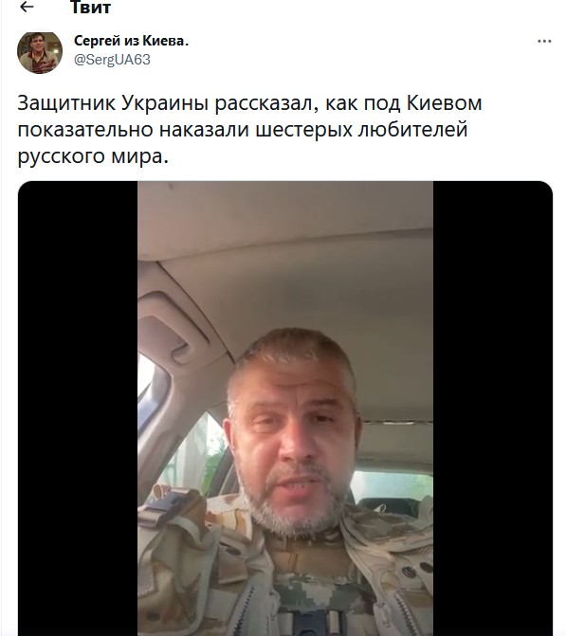This screenshot has width=566, height=636.
Task: Select the line "показательно наказали шестерых любителей"
Action: pos(243,130)
